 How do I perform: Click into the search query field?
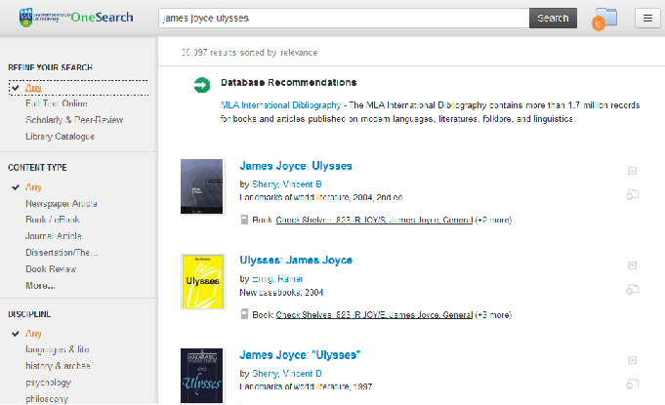tap(344, 19)
